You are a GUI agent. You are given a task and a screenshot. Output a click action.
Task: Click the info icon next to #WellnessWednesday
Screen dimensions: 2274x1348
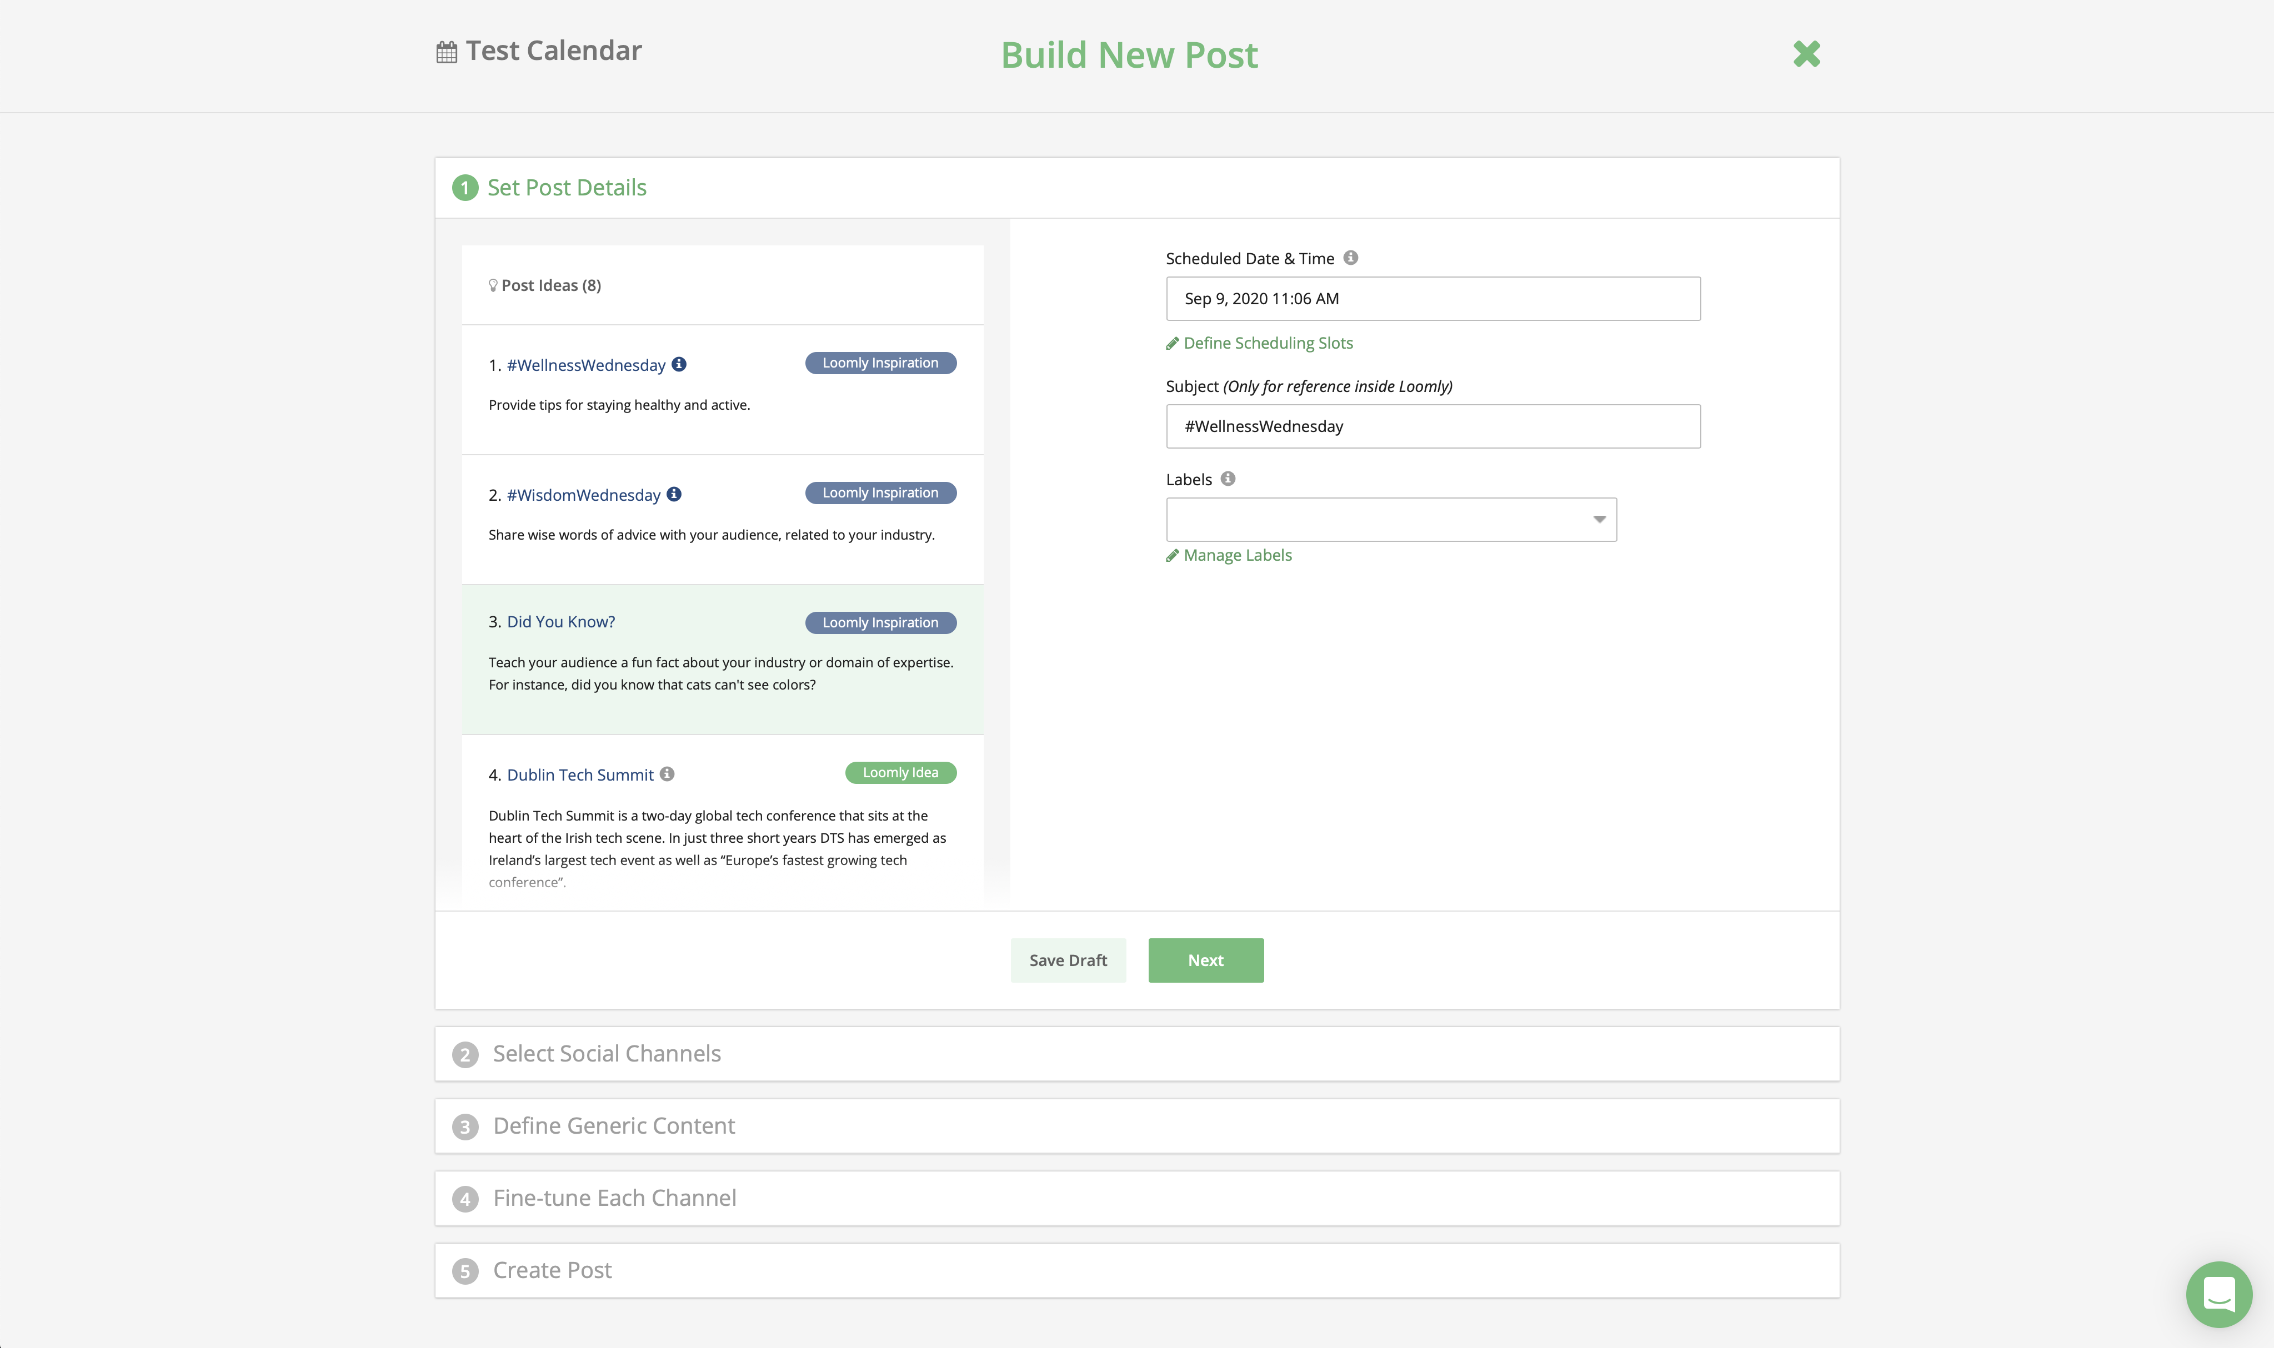[x=679, y=364]
